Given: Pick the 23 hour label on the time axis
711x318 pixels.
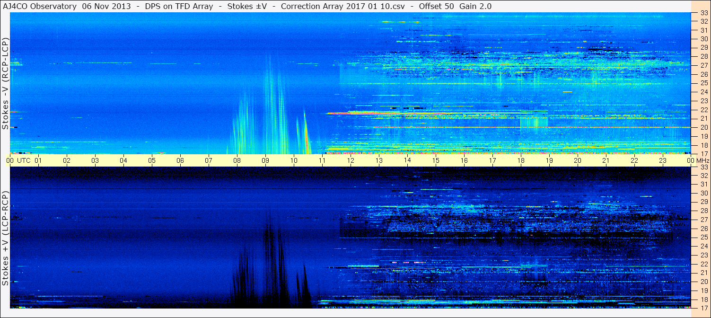Looking at the screenshot, I should tap(662, 160).
